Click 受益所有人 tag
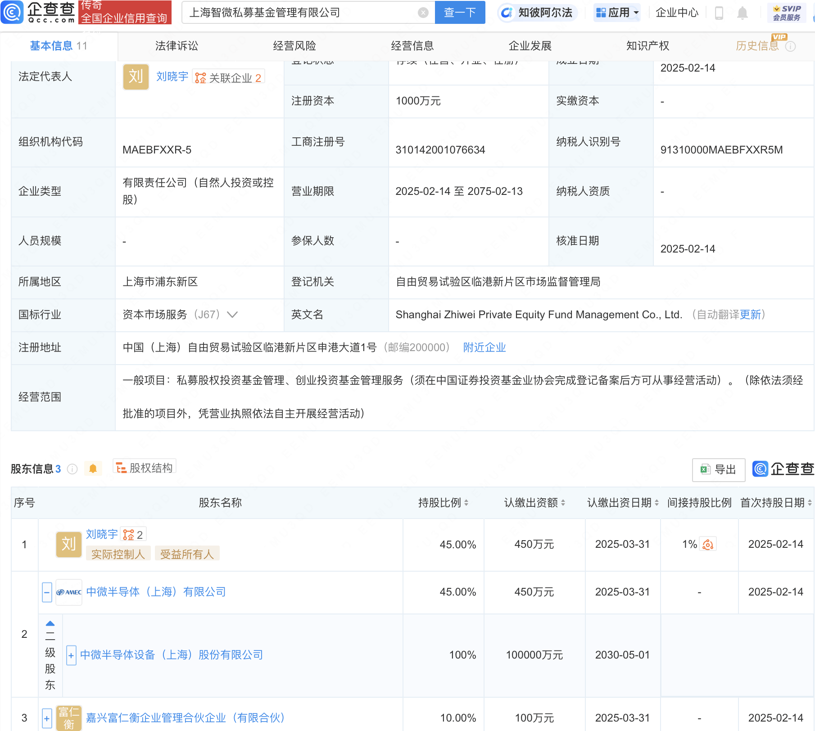 click(187, 554)
